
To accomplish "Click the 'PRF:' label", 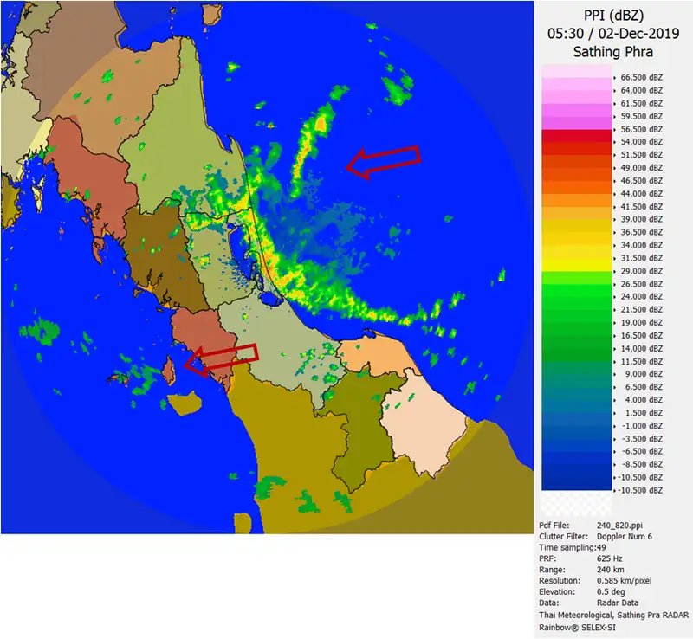I will pos(547,558).
